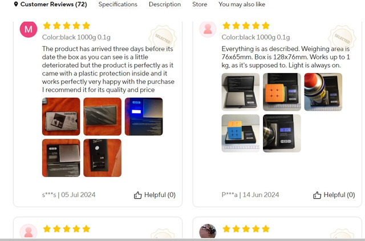The width and height of the screenshot is (365, 241).
Task: Click the thumbs-up icon on P***a review
Action: tap(317, 195)
